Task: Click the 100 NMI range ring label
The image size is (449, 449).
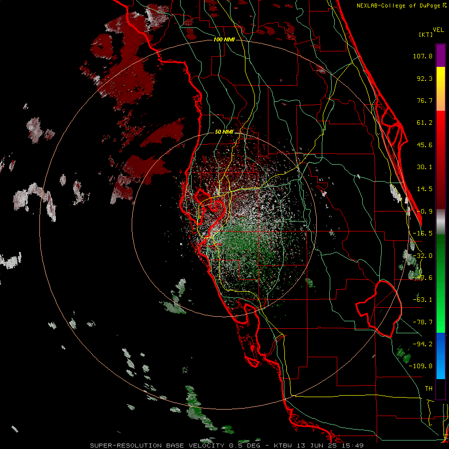Action: click(x=224, y=39)
